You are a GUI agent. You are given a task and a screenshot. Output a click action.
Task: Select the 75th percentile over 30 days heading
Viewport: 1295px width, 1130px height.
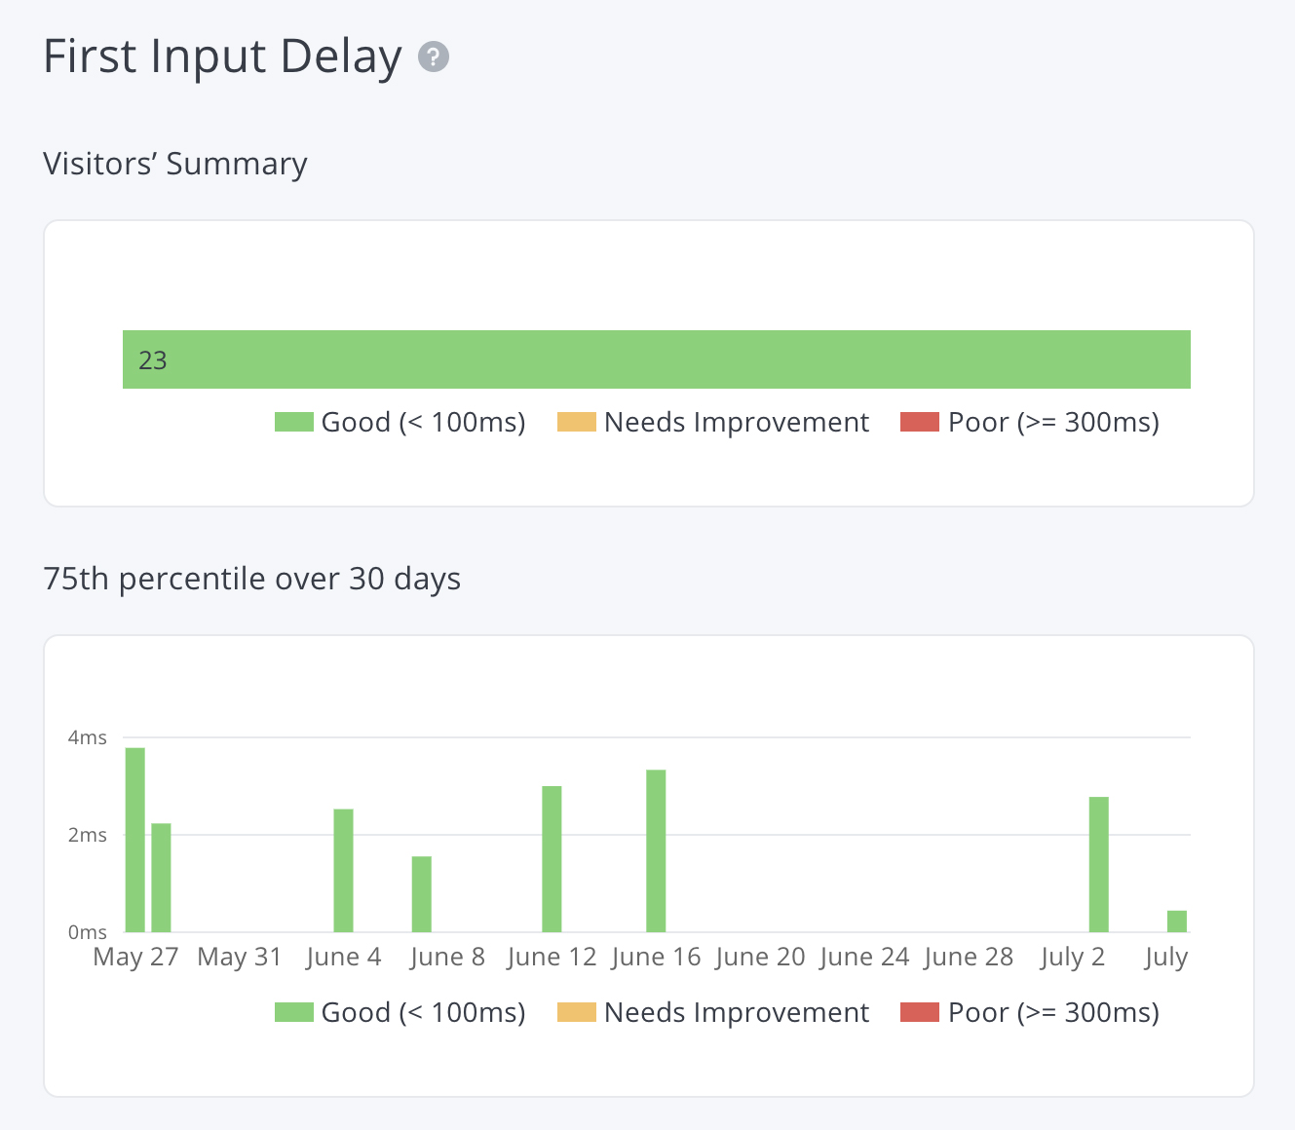click(251, 579)
